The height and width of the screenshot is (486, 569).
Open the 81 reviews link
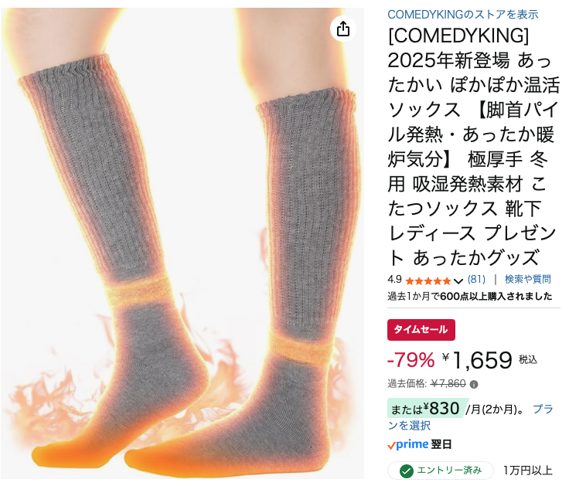476,279
